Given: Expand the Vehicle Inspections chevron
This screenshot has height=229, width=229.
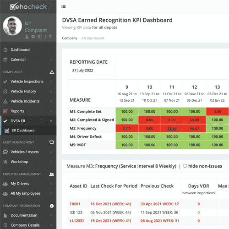Looking at the screenshot, I should [x=51, y=82].
